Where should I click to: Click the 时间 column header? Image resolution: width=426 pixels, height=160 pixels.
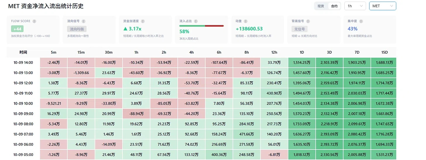pos(23,52)
